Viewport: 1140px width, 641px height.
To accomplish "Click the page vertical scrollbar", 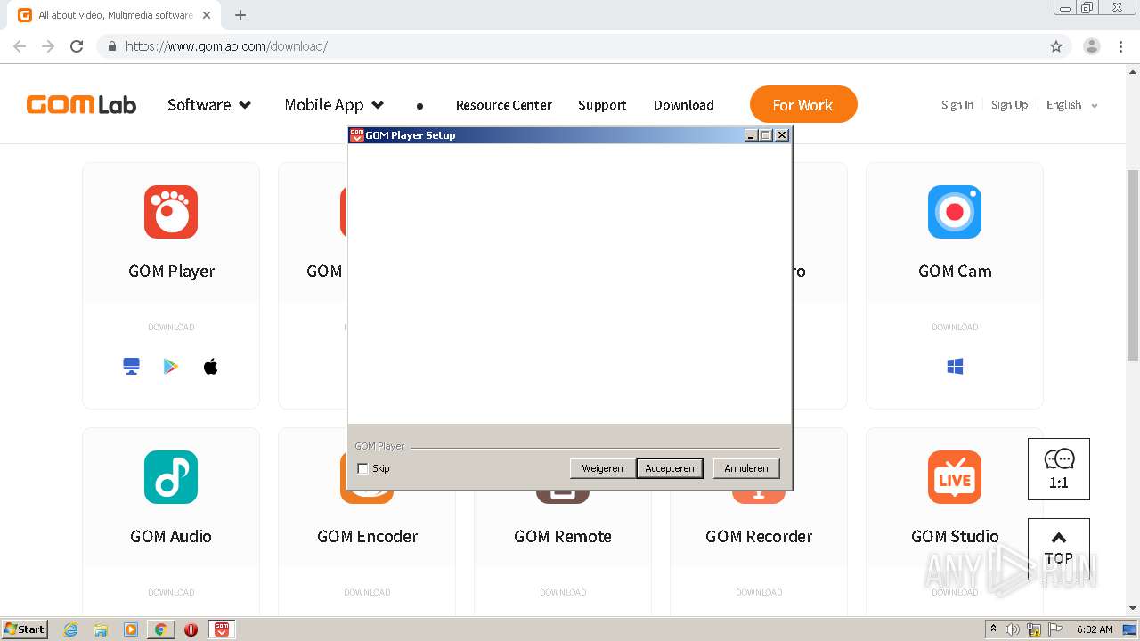I will pyautogui.click(x=1133, y=264).
